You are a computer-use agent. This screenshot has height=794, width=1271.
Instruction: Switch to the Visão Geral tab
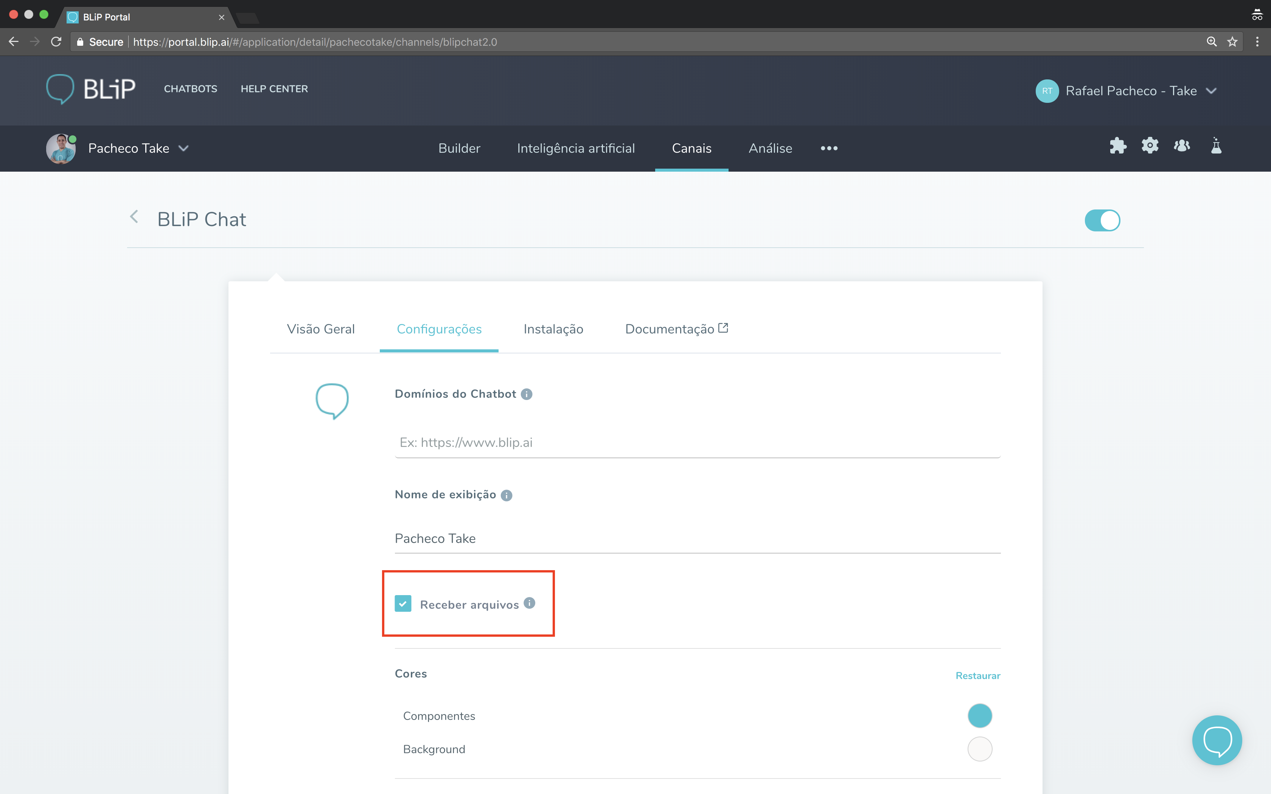320,329
